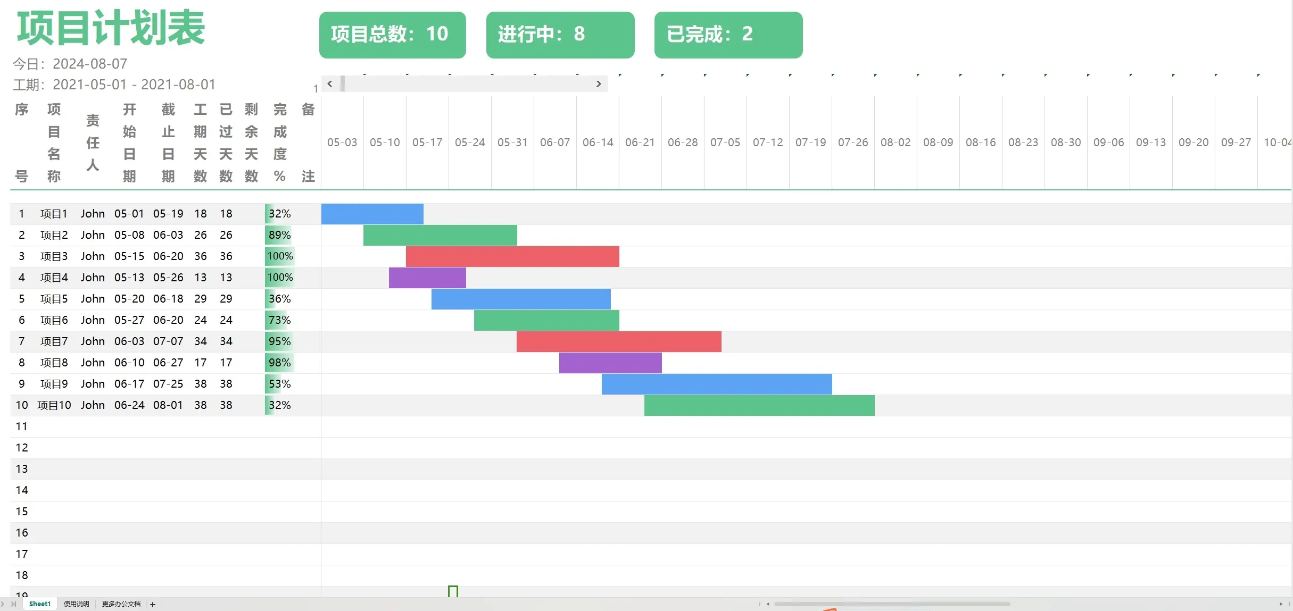The height and width of the screenshot is (611, 1293).
Task: Switch to the Sheet1 tab
Action: click(x=40, y=604)
